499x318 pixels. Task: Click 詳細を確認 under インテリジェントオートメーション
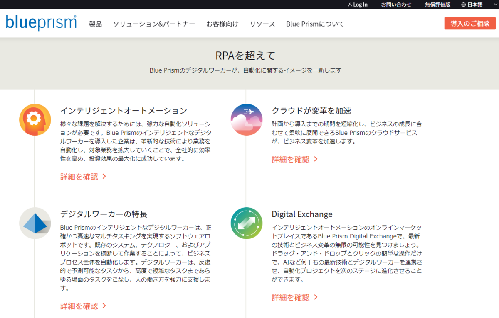(x=83, y=177)
